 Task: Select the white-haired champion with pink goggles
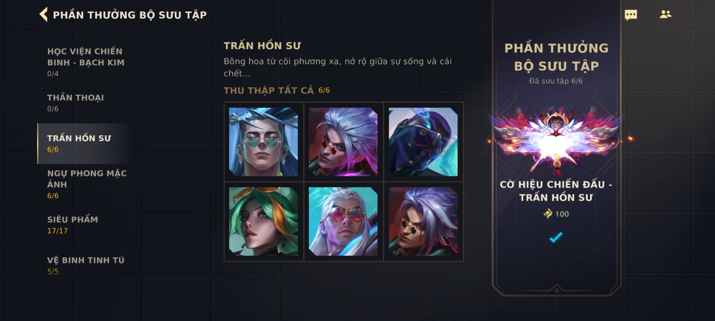point(343,221)
